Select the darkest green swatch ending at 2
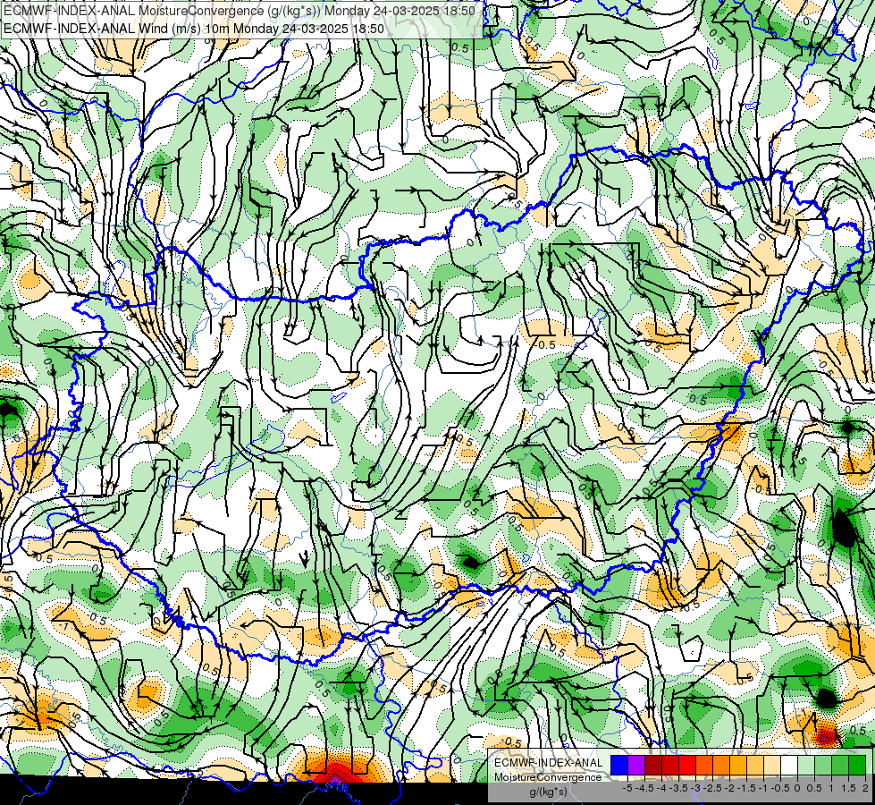The width and height of the screenshot is (875, 805). click(857, 766)
